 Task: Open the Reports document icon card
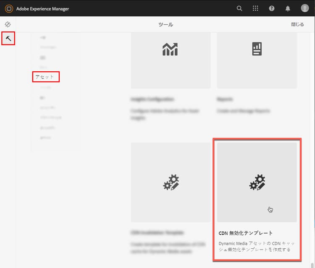click(x=257, y=60)
